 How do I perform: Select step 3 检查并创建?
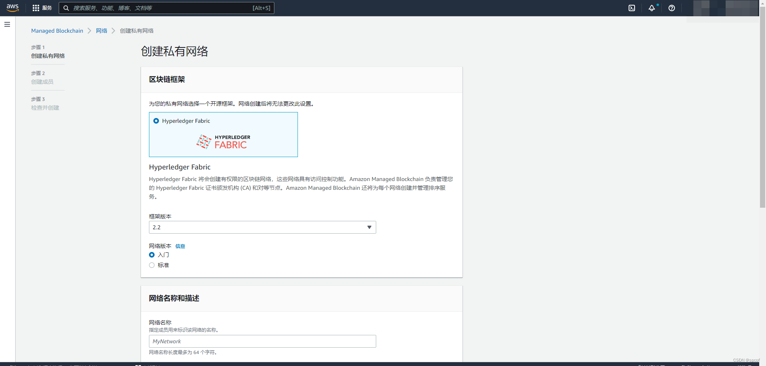pos(45,108)
